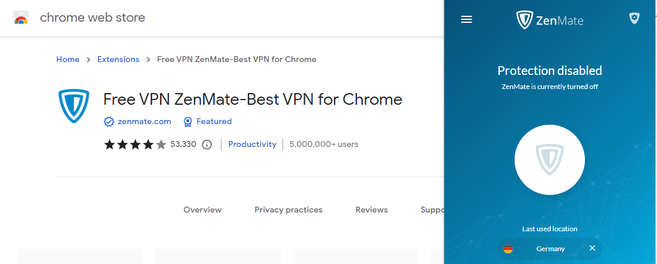Open the Extensions breadcrumb link
The height and width of the screenshot is (264, 657).
tap(118, 59)
